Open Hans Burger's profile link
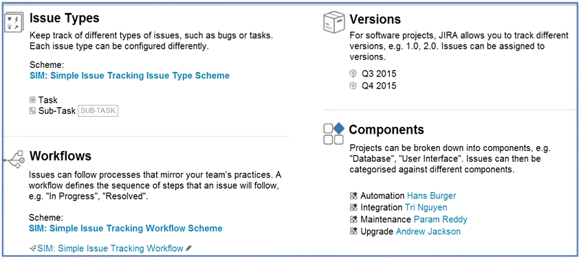 click(432, 196)
